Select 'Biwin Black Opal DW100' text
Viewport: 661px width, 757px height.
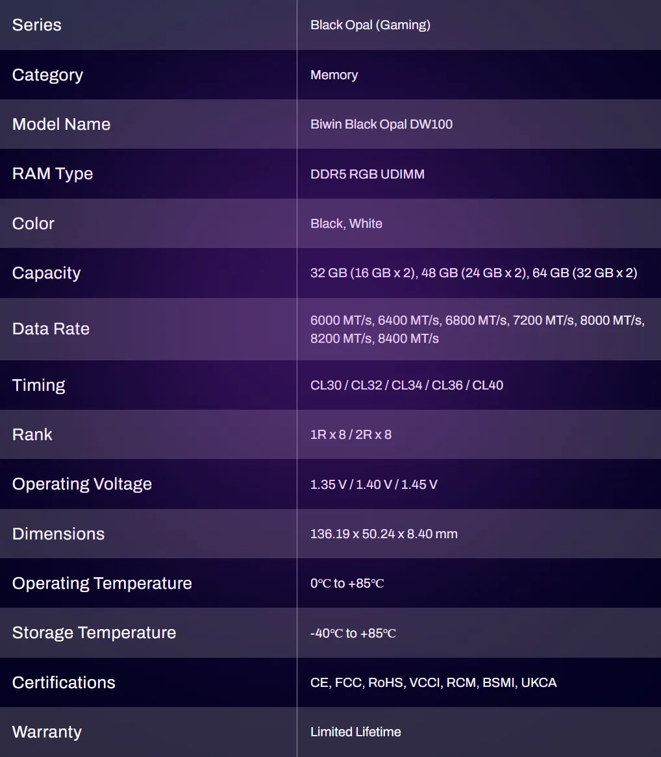381,125
